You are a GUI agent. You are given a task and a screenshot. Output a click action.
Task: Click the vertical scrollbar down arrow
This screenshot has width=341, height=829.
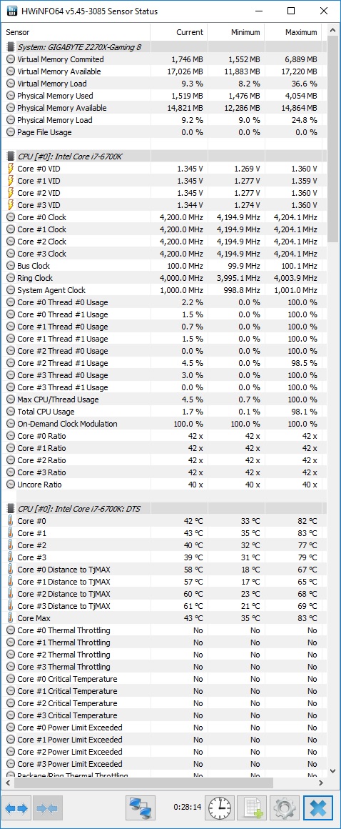333,771
